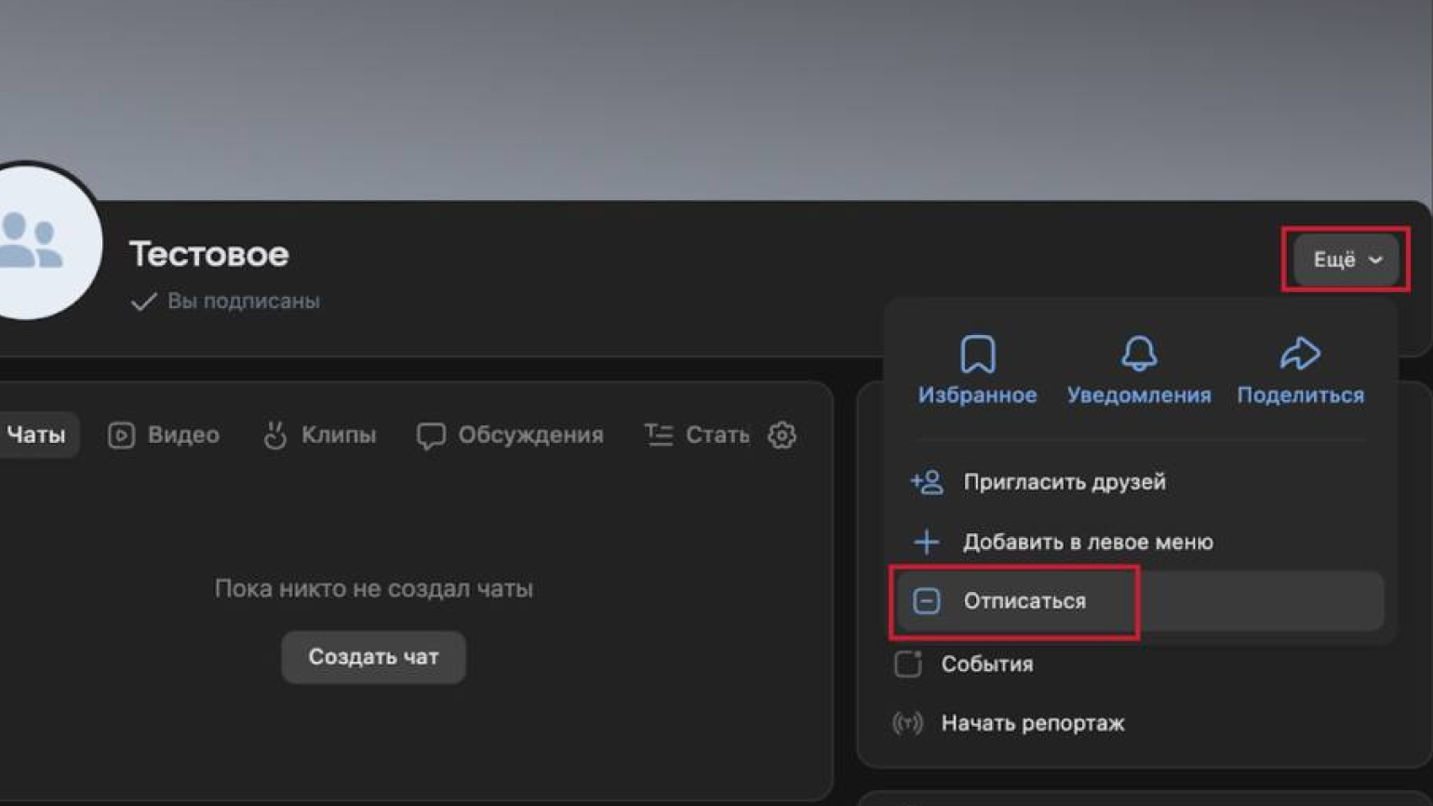Click the Уведомления bell icon
The width and height of the screenshot is (1433, 806).
pyautogui.click(x=1139, y=354)
